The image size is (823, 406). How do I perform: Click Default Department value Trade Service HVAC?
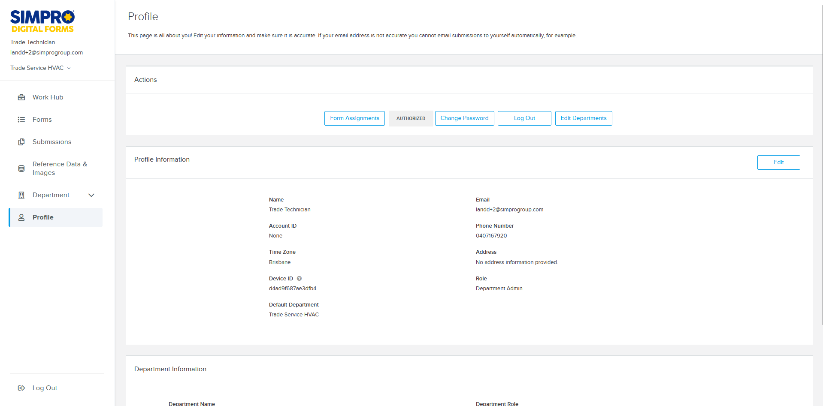click(294, 315)
